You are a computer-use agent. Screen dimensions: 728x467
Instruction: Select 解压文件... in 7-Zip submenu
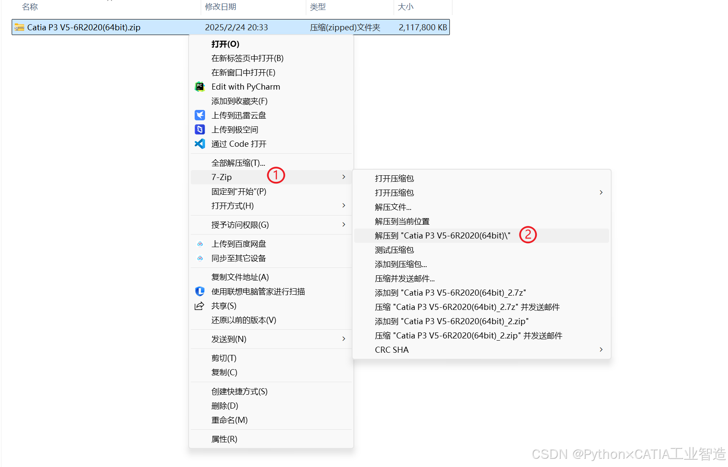[x=481, y=207]
